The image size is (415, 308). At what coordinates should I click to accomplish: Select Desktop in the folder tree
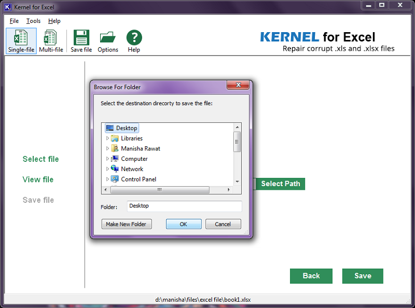click(122, 128)
